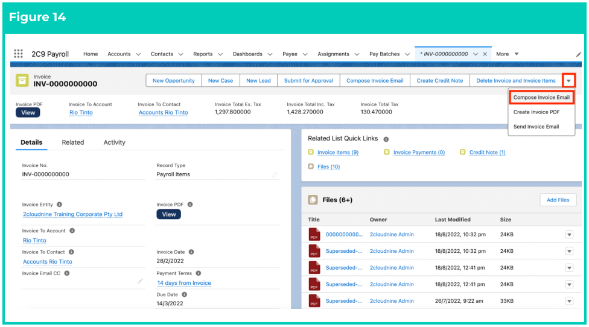Expand the Pay Batches nav dropdown chevron
589x327 pixels.
tap(407, 54)
